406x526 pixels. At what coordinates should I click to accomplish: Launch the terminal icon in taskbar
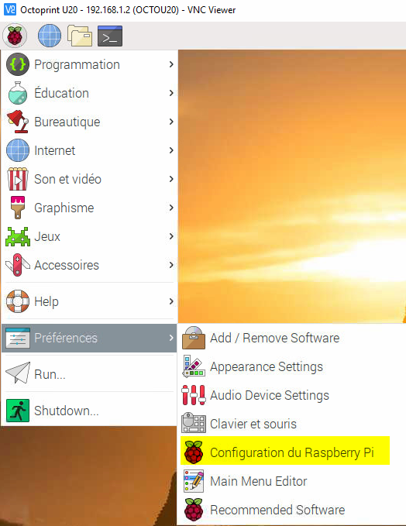[x=110, y=36]
